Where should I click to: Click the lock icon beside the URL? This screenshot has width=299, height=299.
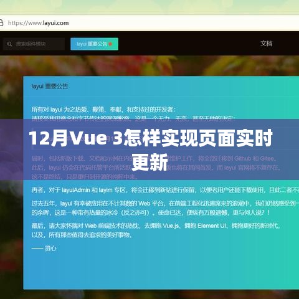(1, 23)
